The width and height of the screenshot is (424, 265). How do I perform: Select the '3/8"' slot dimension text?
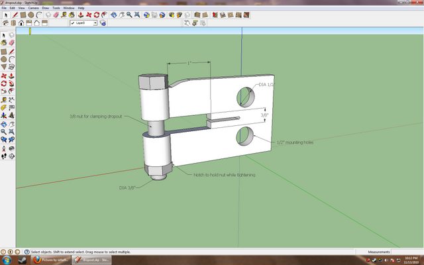click(x=264, y=115)
